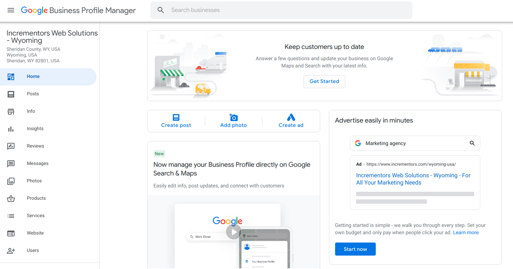Screen dimensions: 513x269
Task: Click the Services list icon
Action: click(11, 216)
